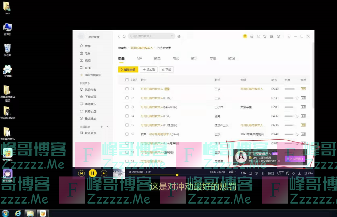Switch to the 电台 results tab
The width and height of the screenshot is (337, 217).
pyautogui.click(x=176, y=58)
